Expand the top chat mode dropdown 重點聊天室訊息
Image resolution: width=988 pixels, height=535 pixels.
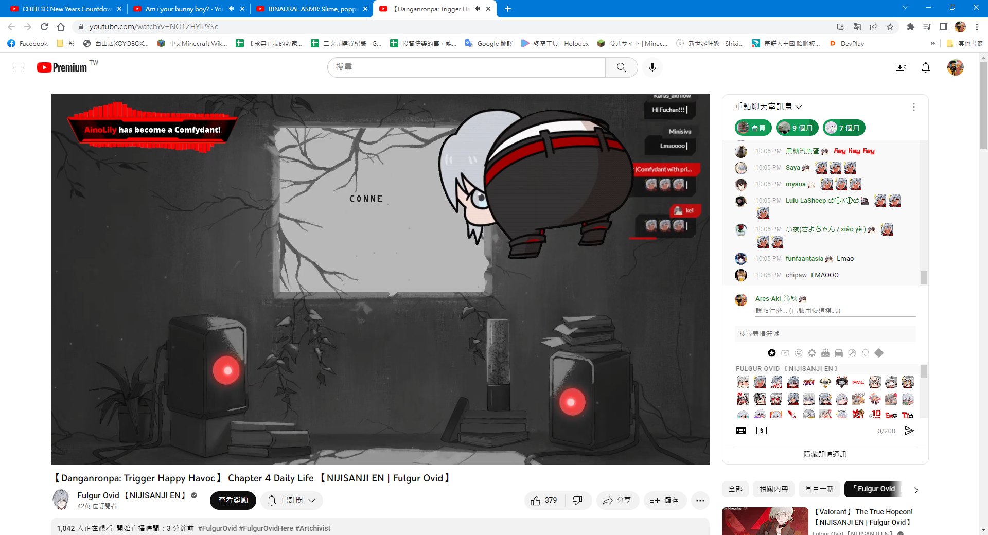click(x=768, y=106)
